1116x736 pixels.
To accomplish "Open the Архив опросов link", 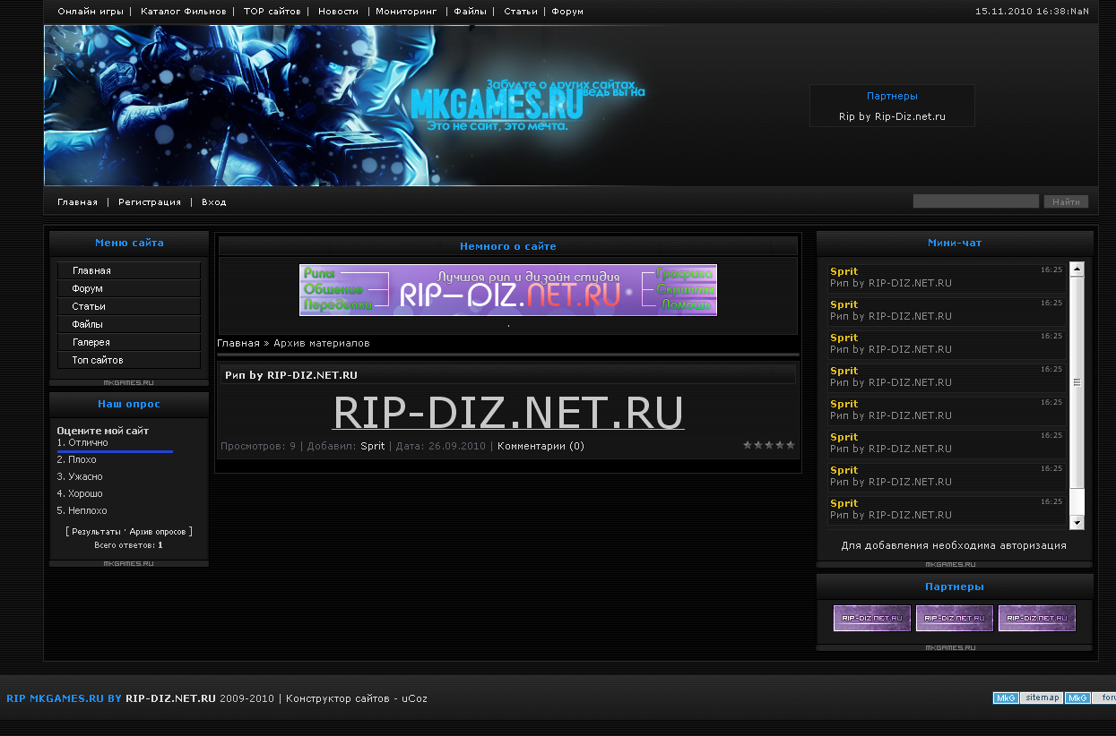I will pyautogui.click(x=158, y=532).
